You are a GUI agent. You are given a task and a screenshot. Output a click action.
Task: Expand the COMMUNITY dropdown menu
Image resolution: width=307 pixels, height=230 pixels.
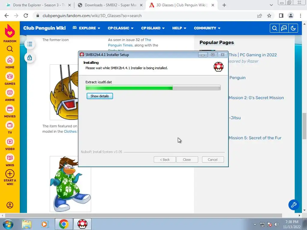point(207,28)
